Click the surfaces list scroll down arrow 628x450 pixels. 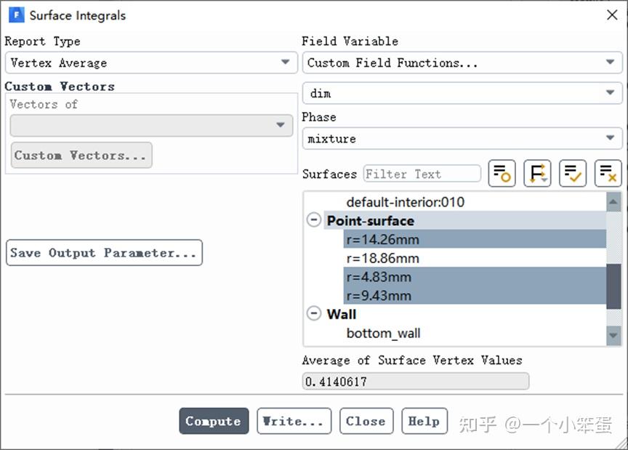pos(613,335)
